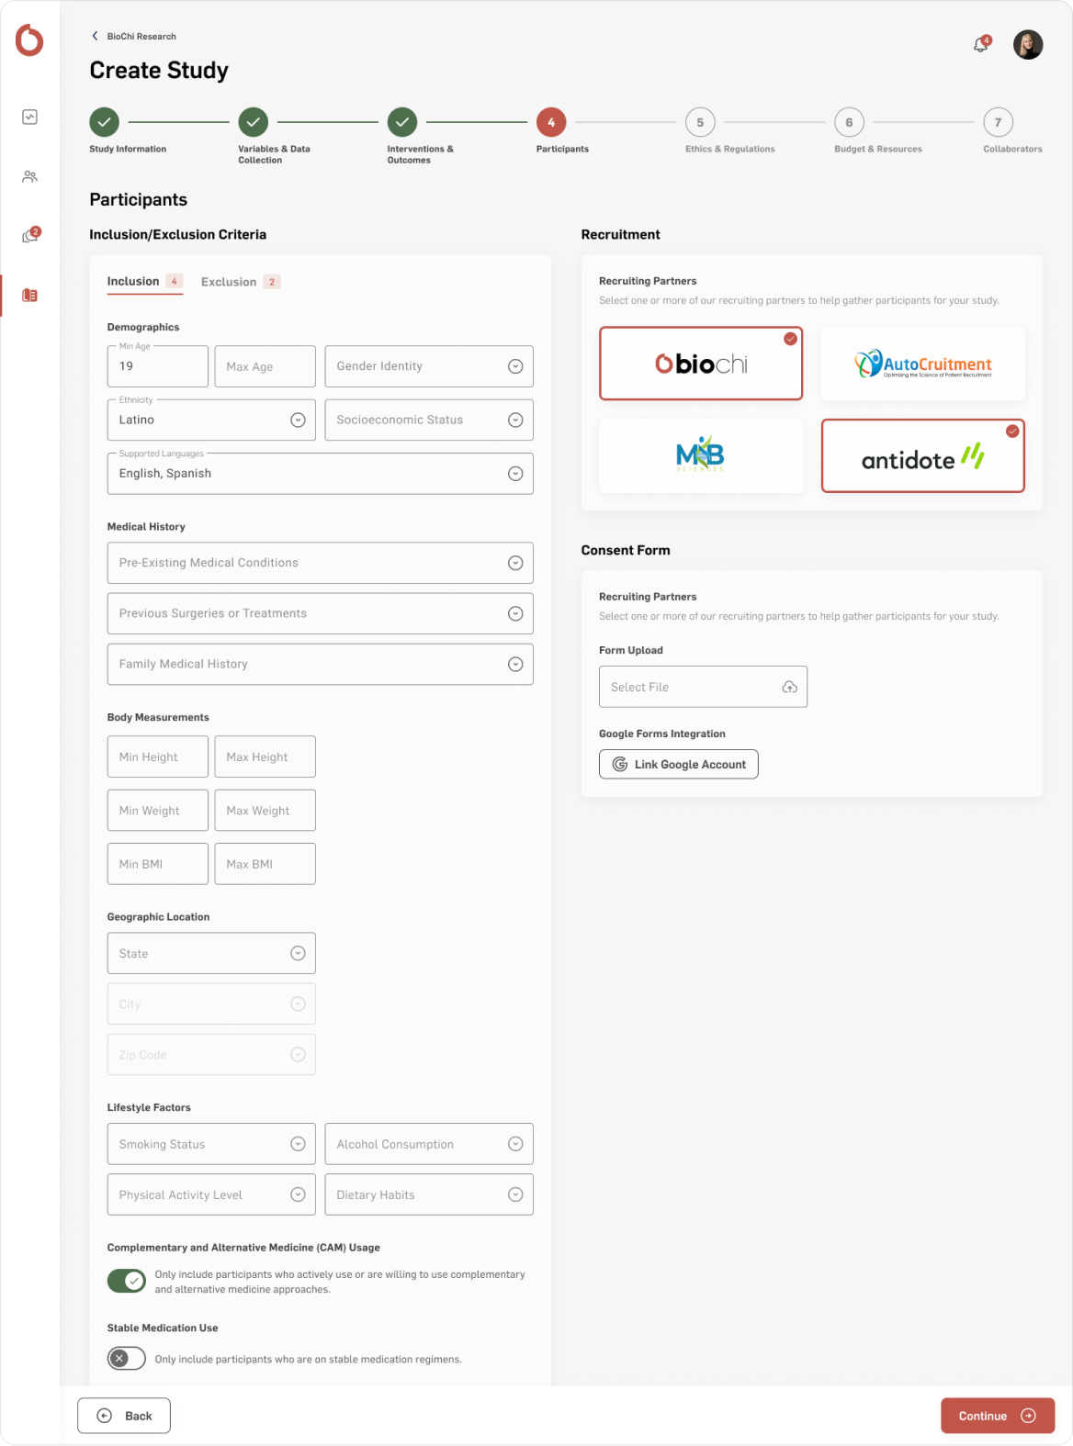This screenshot has width=1073, height=1446.
Task: Switch to the Exclusion tab
Action: pyautogui.click(x=241, y=282)
